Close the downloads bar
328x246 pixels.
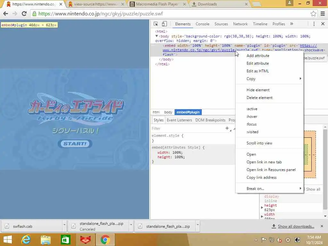click(322, 226)
